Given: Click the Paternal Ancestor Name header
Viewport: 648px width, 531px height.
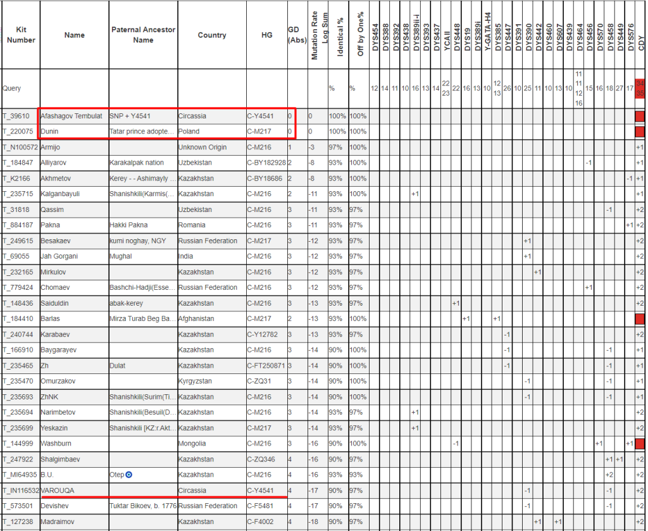Looking at the screenshot, I should point(143,35).
